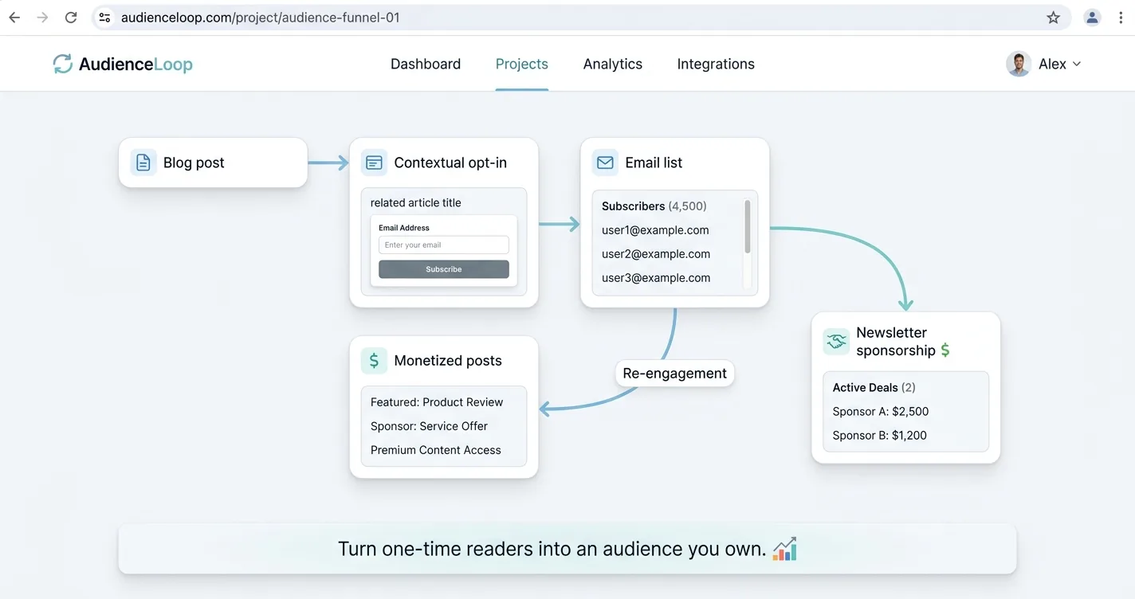Click the chart emoji in the banner

point(785,549)
